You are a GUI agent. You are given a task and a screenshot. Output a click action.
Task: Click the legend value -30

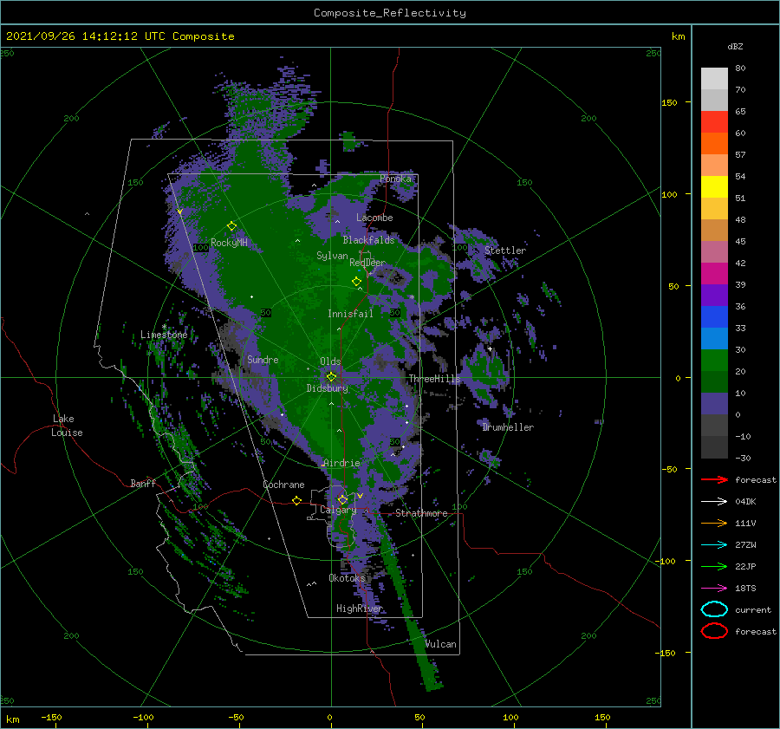pos(743,458)
